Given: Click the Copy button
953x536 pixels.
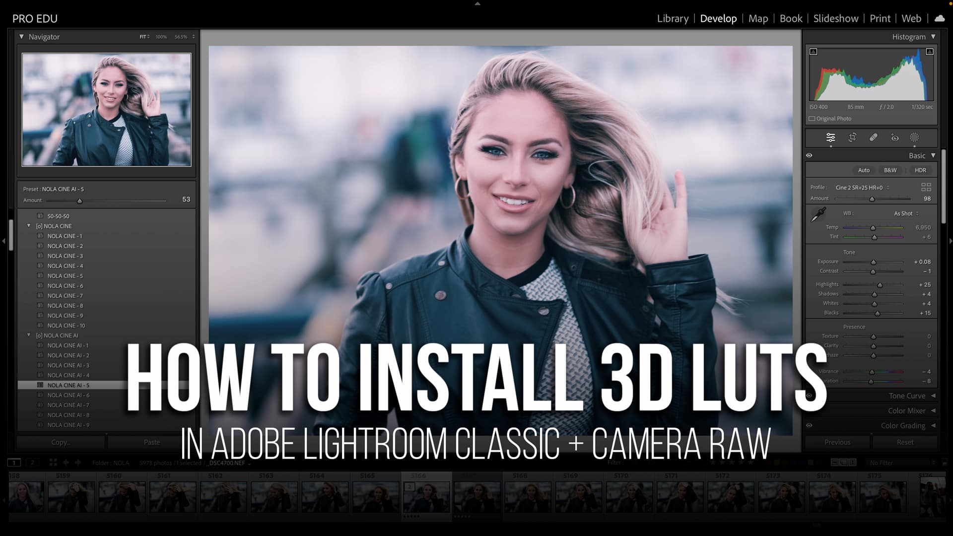Looking at the screenshot, I should 60,442.
